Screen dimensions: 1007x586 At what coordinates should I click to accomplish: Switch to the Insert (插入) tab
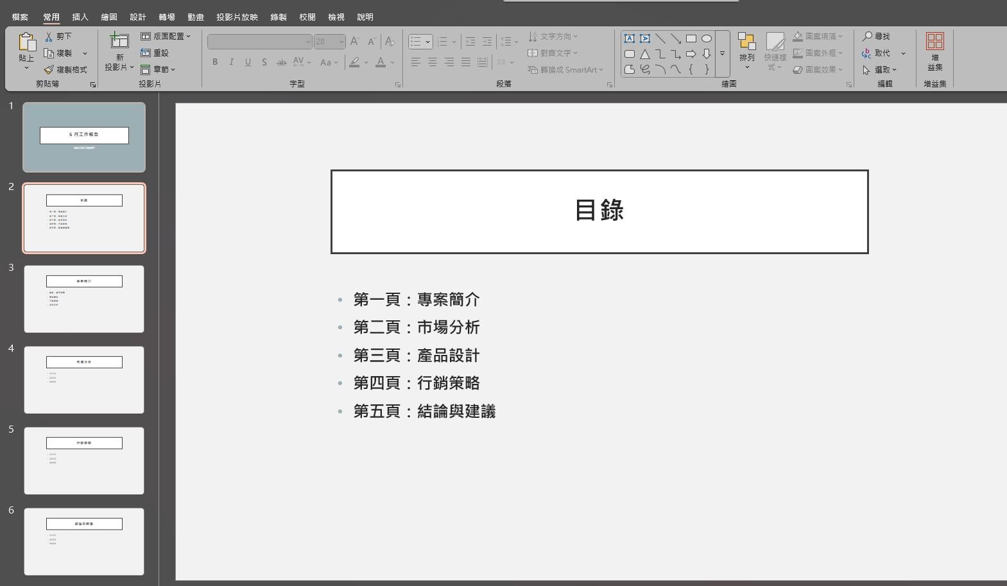(80, 17)
